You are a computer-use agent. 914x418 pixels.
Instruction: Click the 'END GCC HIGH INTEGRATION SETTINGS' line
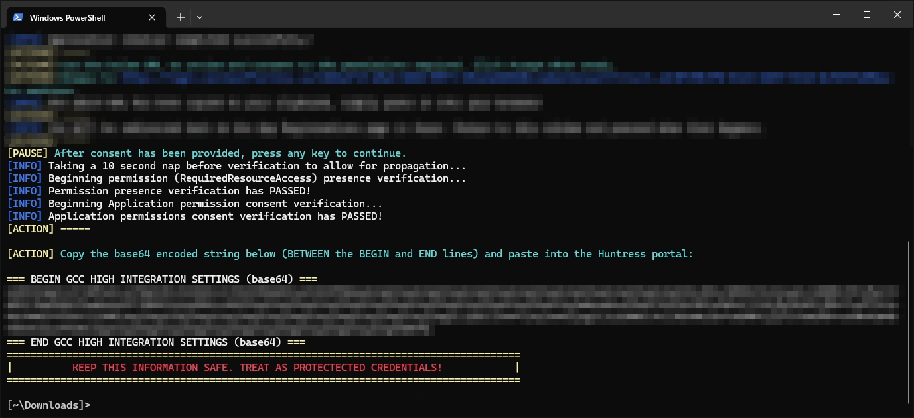point(156,342)
